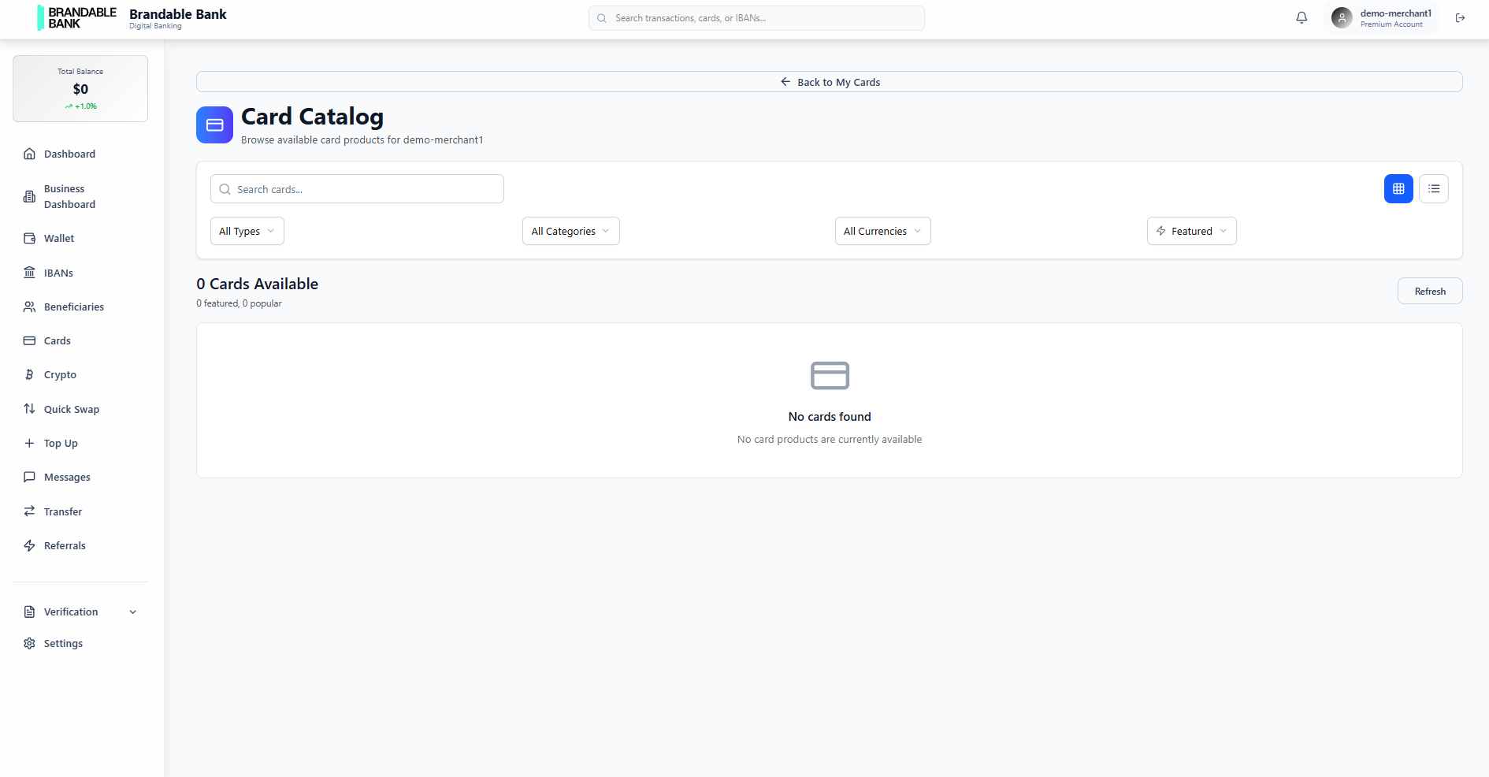Click the Search cards input field

(357, 188)
